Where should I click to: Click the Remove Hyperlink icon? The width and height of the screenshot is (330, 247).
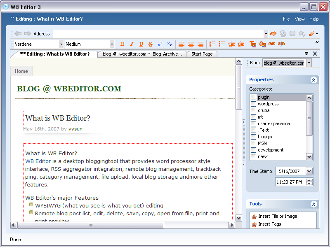[x=281, y=44]
